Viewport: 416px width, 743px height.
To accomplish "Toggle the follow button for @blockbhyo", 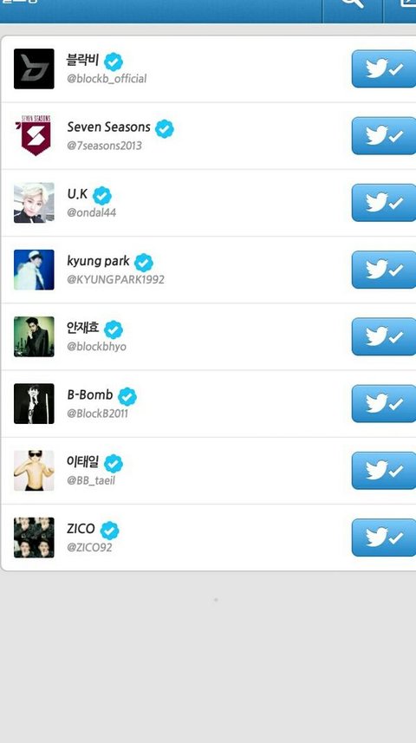I will click(x=384, y=336).
